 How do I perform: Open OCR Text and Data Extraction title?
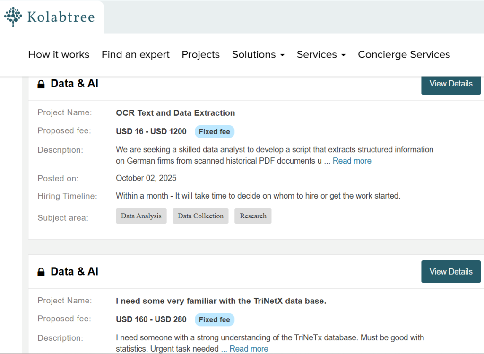coord(175,113)
